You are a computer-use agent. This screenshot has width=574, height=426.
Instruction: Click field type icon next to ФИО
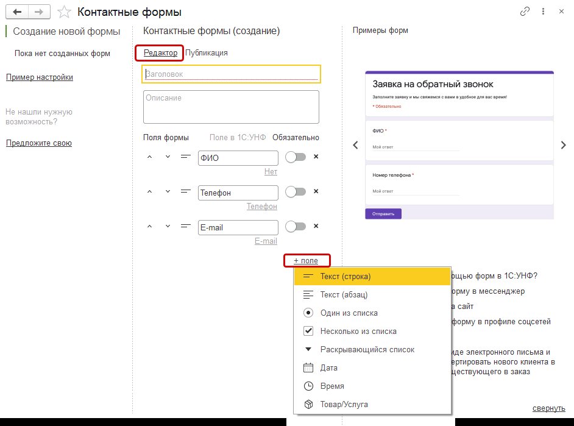[186, 157]
